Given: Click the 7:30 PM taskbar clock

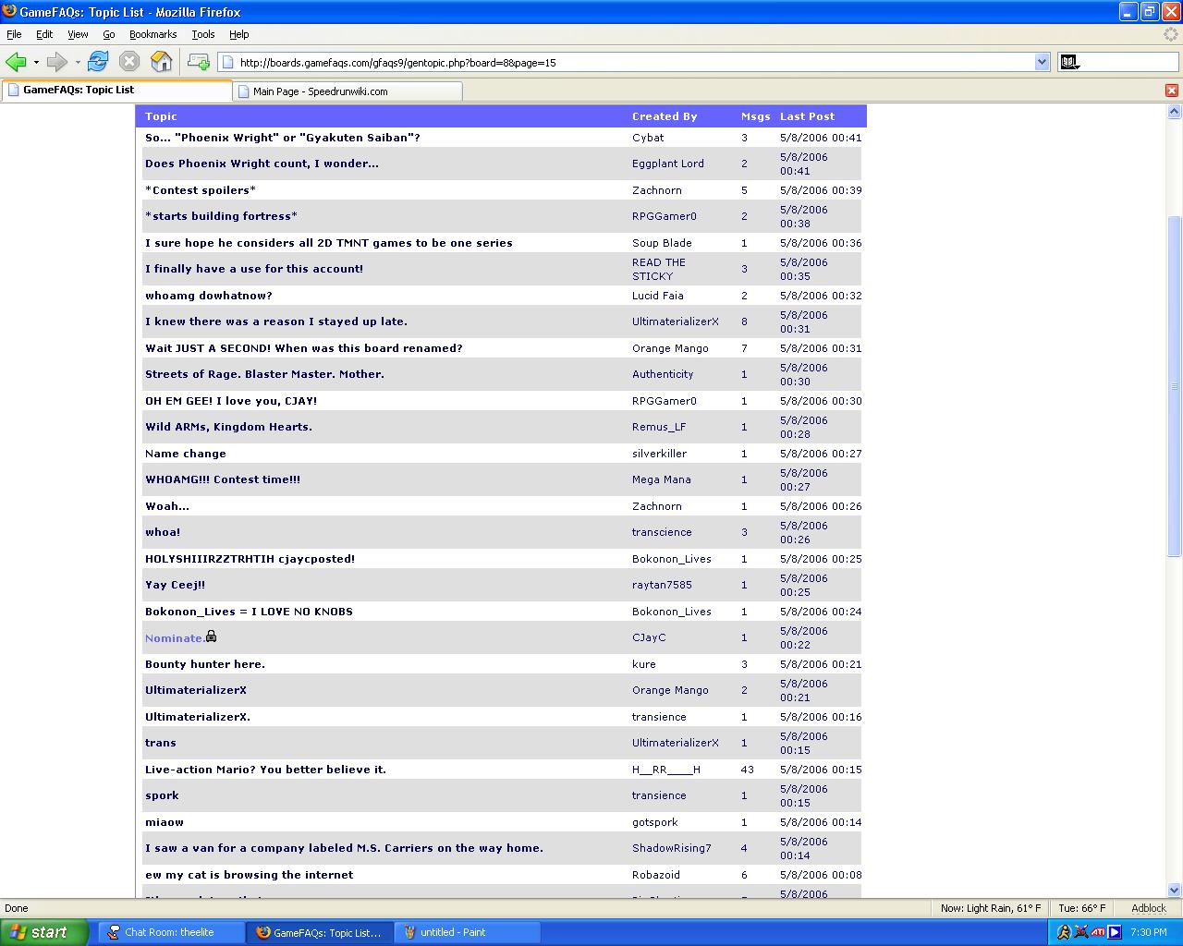Looking at the screenshot, I should coord(1149,932).
